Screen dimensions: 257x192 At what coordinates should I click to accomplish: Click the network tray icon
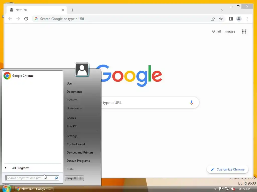click(227, 189)
